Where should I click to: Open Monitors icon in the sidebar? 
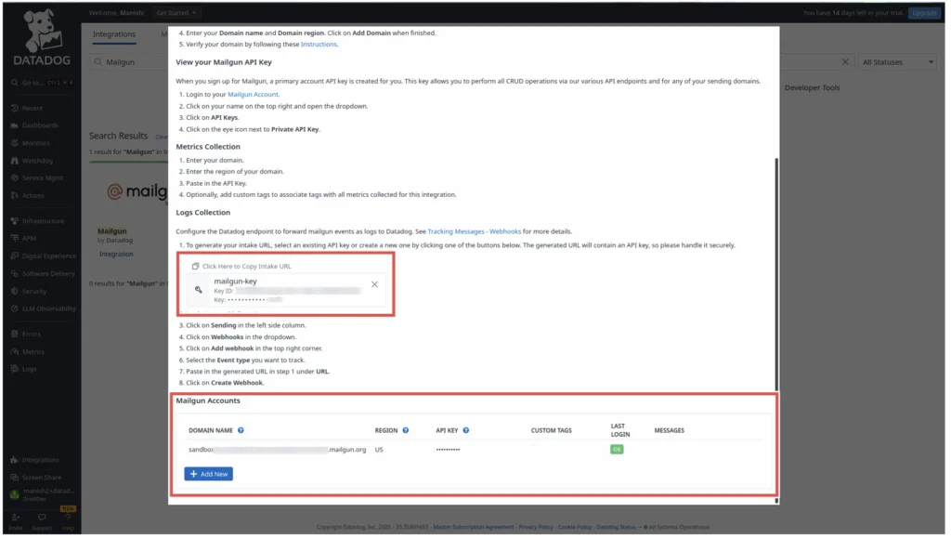(15, 143)
